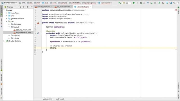Collapse the layout folder arrow
The width and height of the screenshot is (180, 101).
[x=9, y=27]
